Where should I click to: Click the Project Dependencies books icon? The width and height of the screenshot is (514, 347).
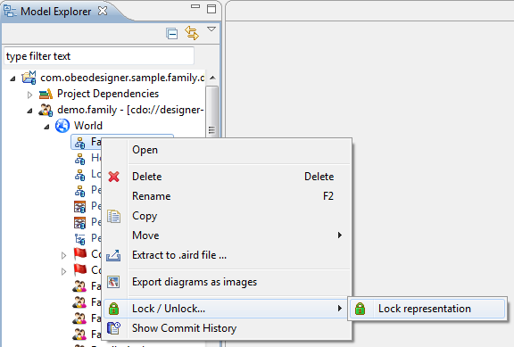pos(46,94)
